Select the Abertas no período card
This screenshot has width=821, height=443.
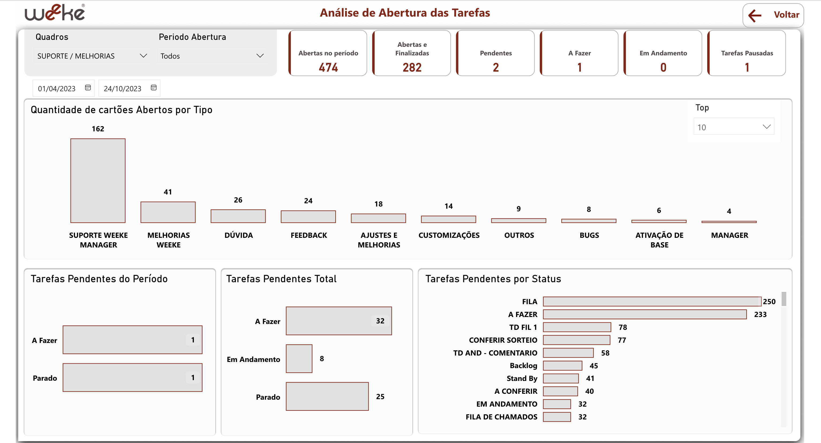tap(328, 53)
